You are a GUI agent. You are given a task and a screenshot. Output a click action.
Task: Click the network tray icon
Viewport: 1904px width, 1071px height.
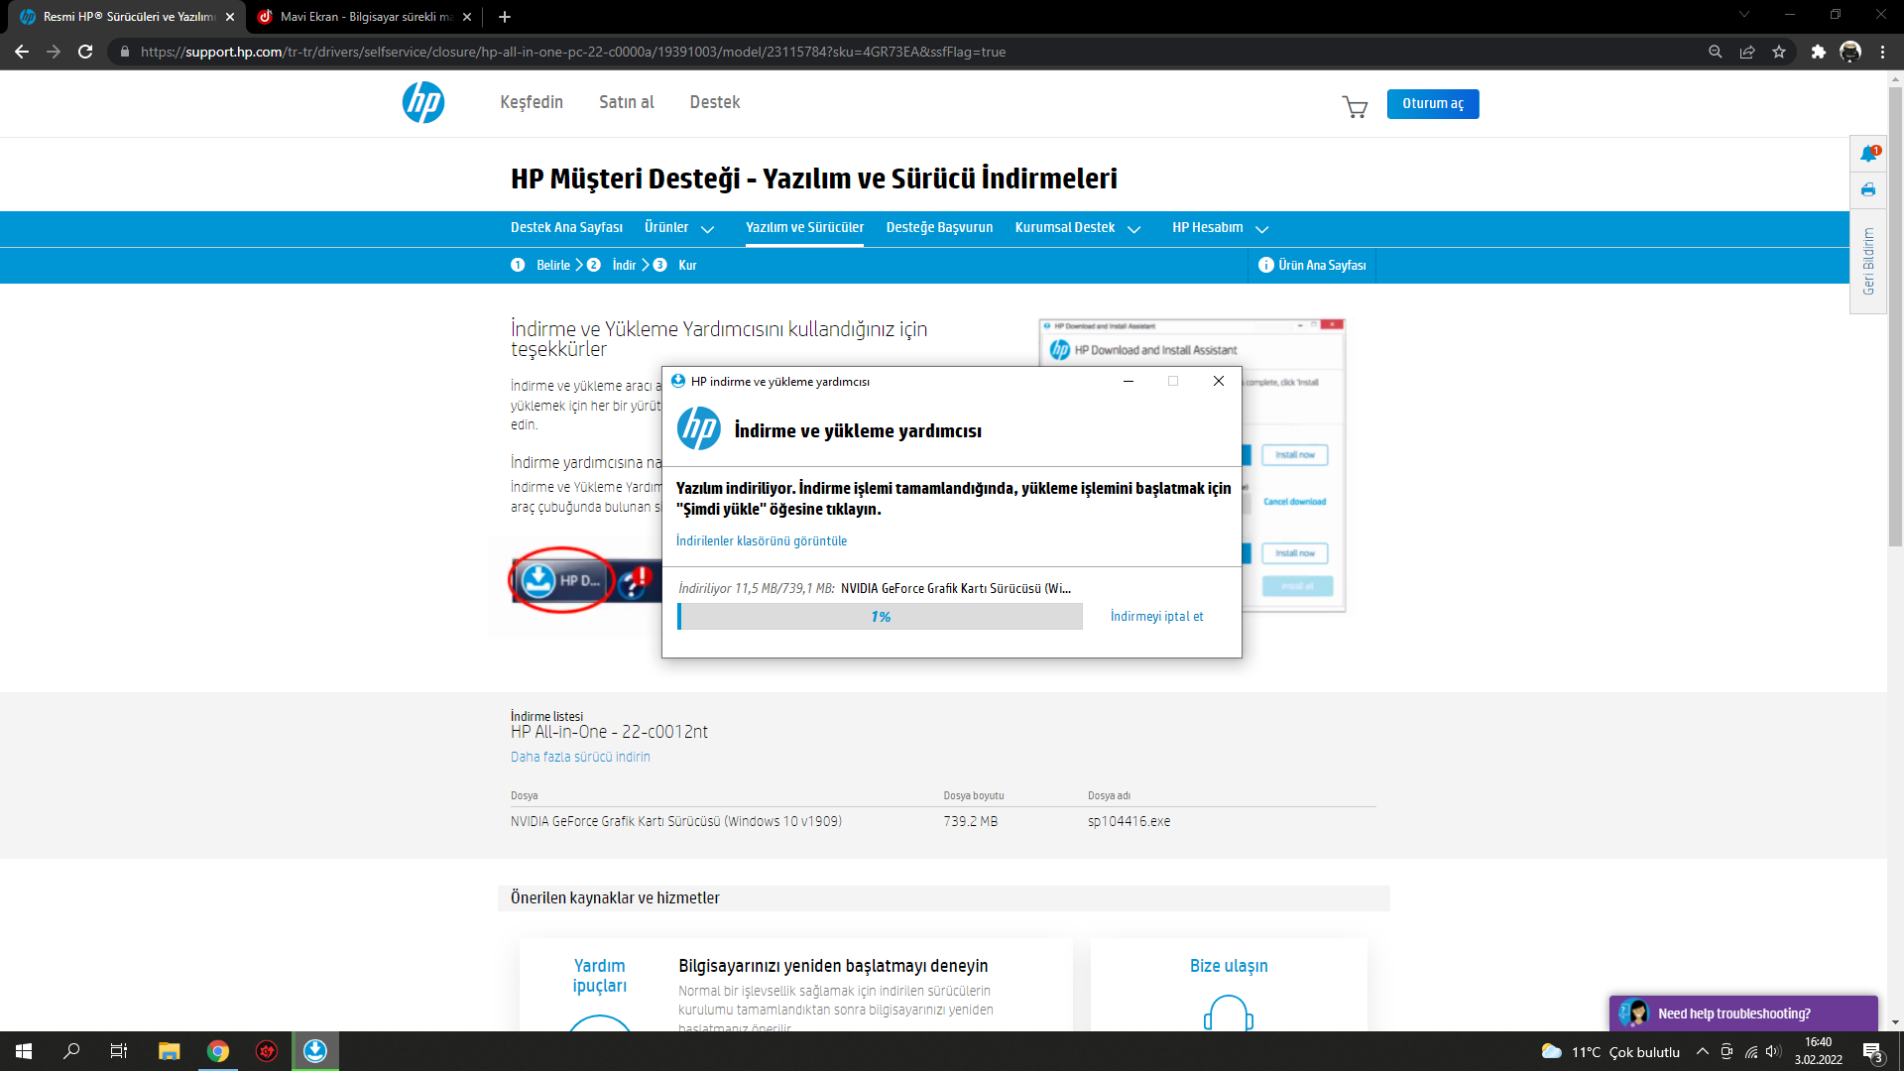[1751, 1052]
